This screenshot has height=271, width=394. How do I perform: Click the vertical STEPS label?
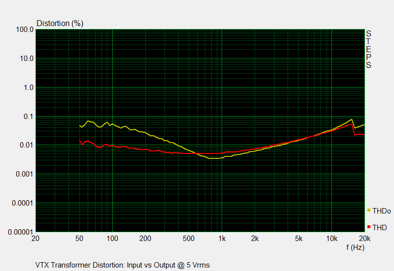(x=368, y=49)
